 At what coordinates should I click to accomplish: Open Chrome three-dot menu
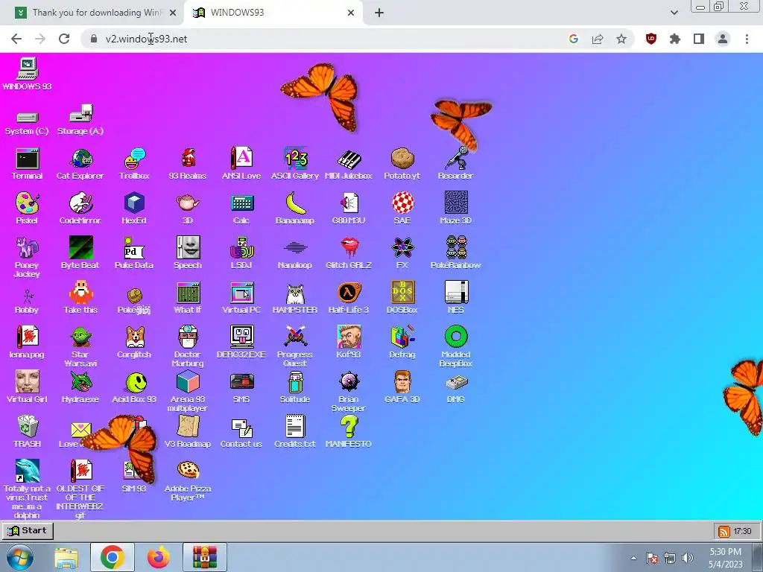747,39
